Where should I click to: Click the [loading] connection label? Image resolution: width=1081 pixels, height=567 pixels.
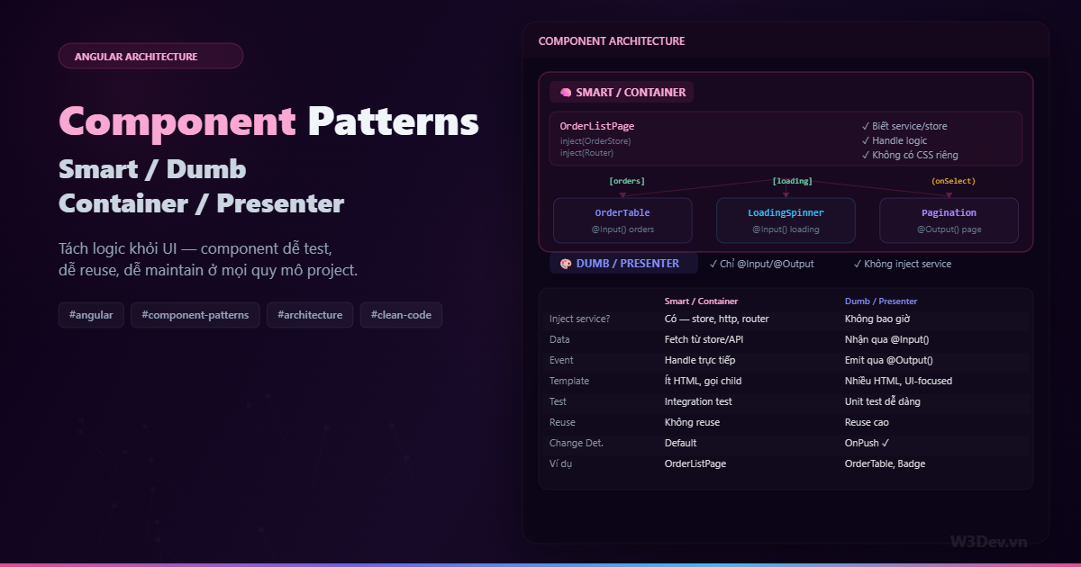click(x=791, y=180)
